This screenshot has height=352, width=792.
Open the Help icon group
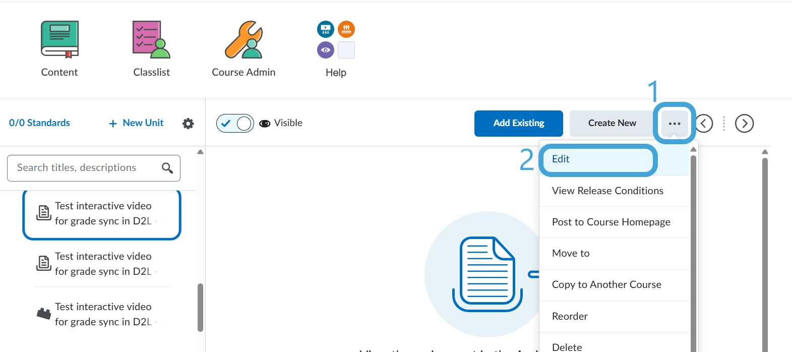[x=336, y=40]
